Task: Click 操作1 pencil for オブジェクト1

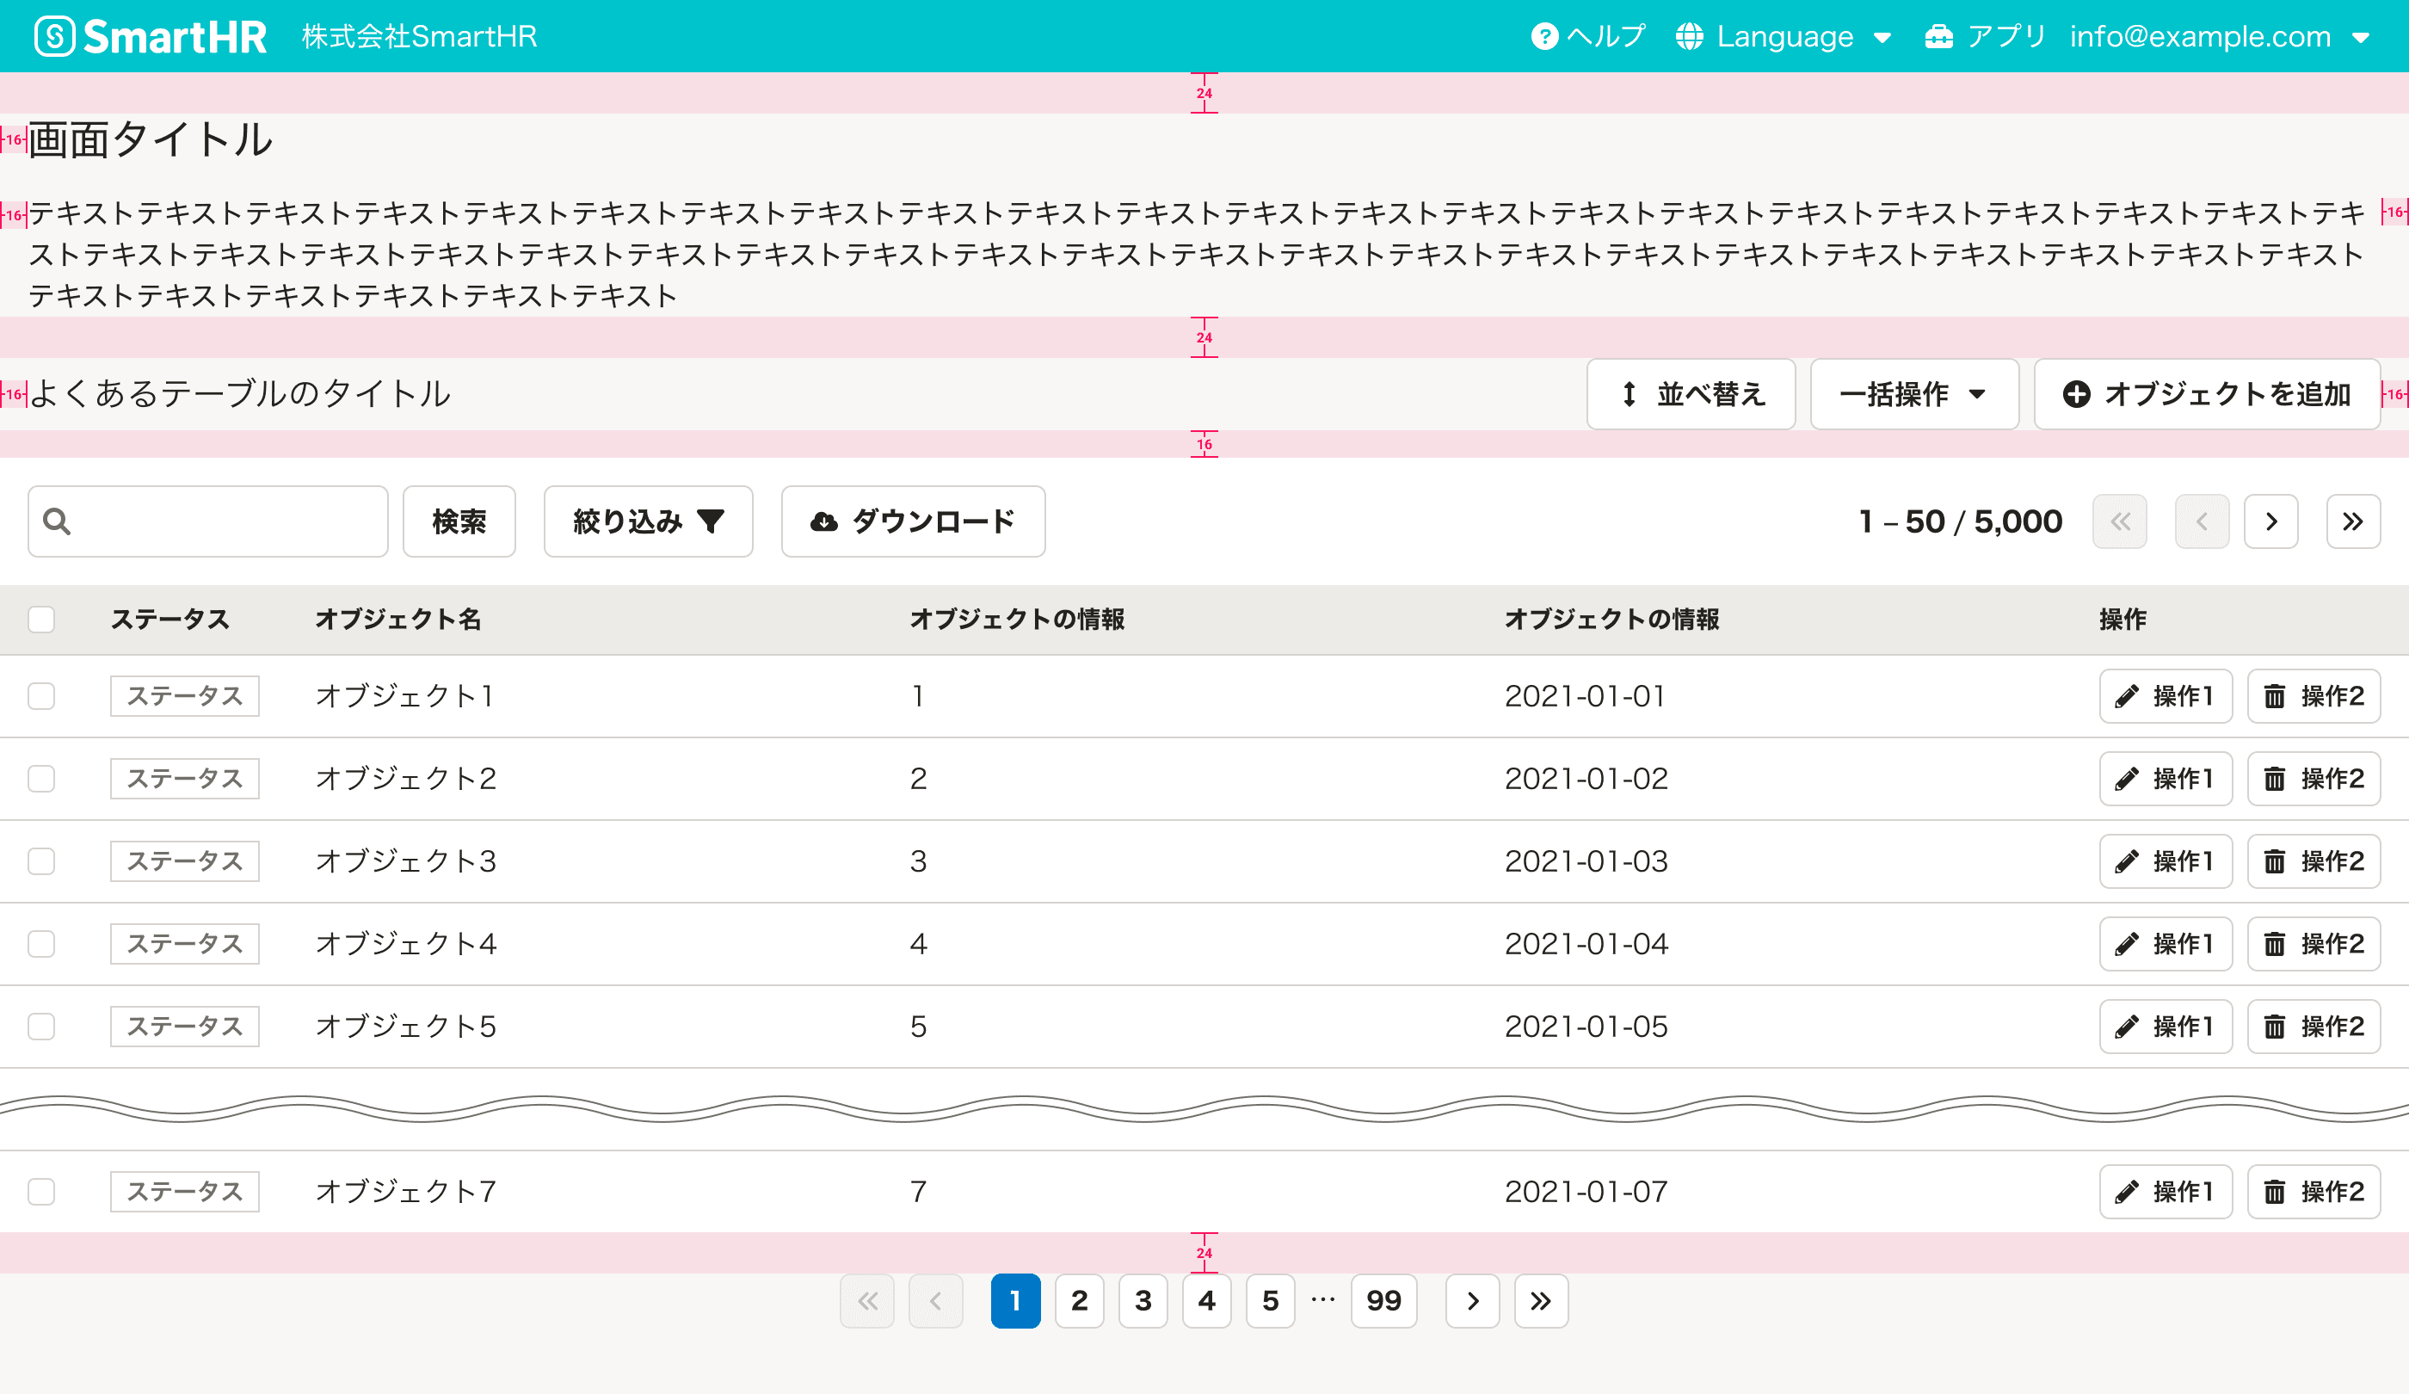Action: point(2166,696)
